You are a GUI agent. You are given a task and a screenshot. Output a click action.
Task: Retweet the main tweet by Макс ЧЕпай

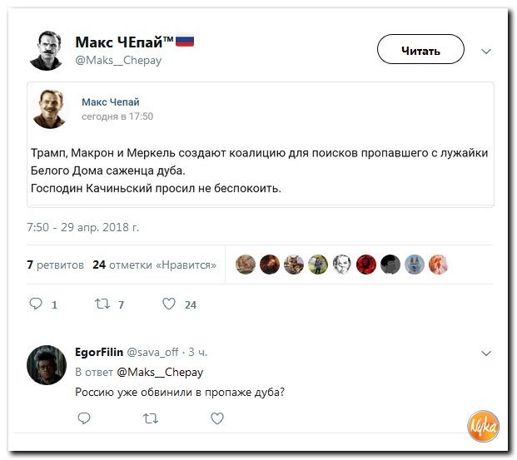[x=102, y=304]
